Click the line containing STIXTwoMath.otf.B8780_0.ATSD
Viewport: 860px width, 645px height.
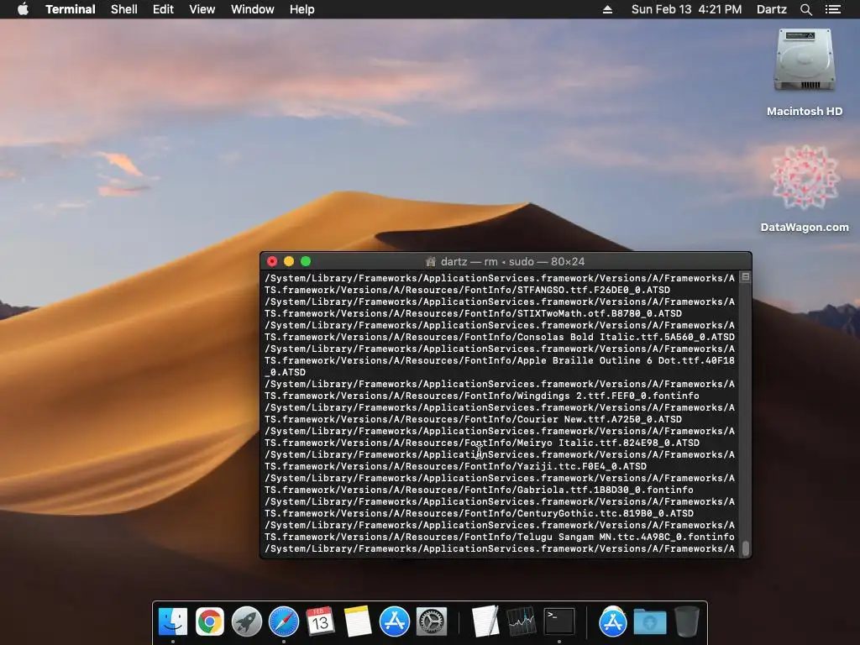point(473,313)
